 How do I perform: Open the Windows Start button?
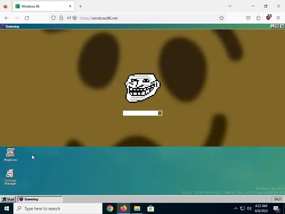pos(7,208)
